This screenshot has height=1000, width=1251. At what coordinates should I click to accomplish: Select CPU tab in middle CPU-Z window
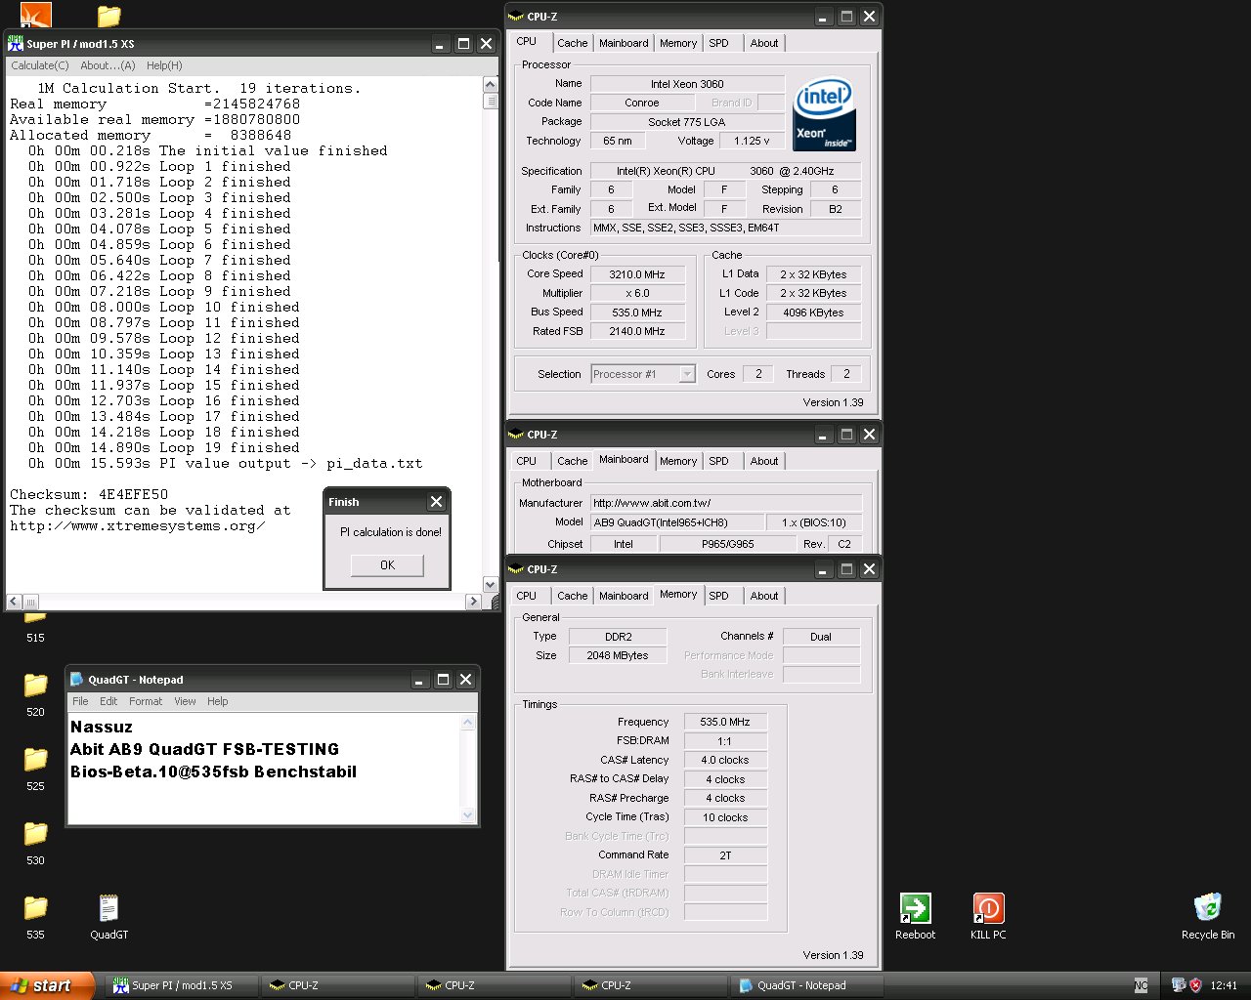[x=527, y=461]
